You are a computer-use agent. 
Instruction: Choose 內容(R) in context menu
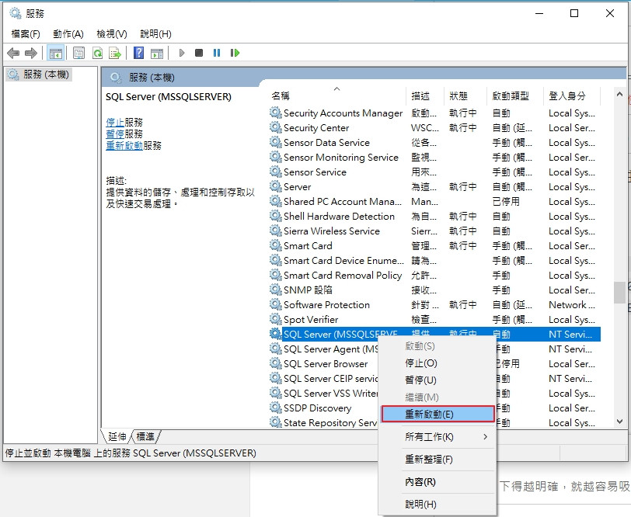pos(438,481)
